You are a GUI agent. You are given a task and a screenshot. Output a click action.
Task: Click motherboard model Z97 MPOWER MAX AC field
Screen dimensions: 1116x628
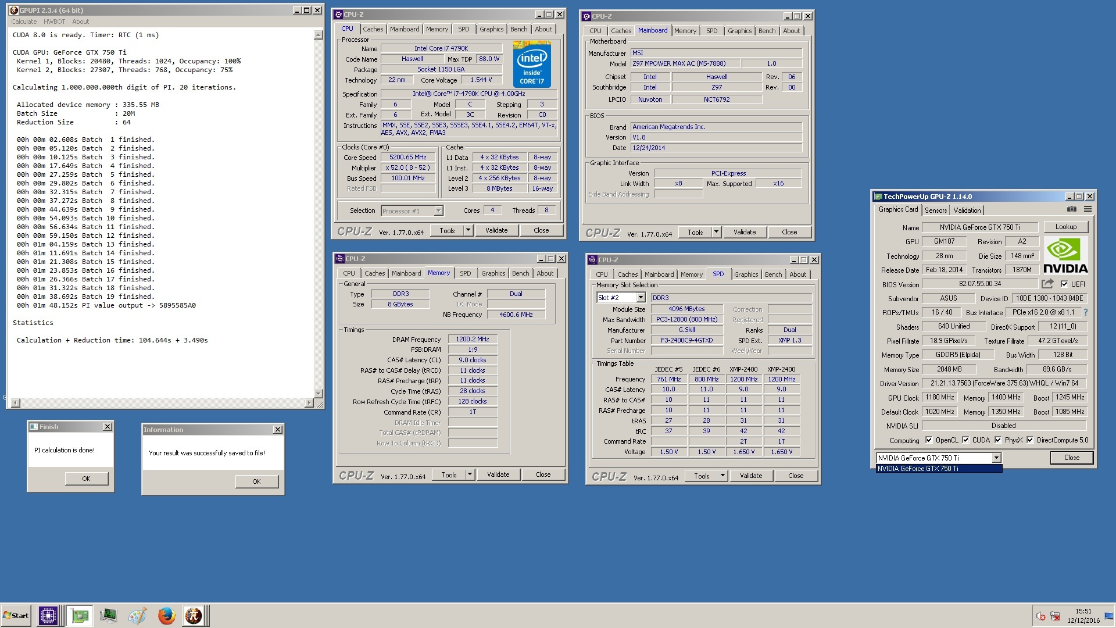click(x=685, y=63)
